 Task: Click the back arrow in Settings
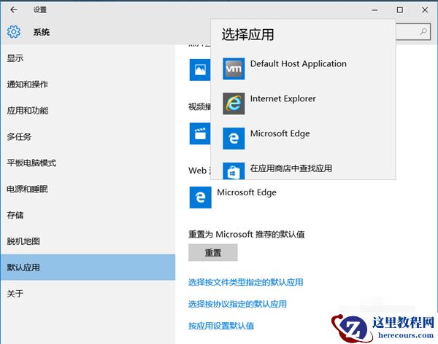pyautogui.click(x=13, y=10)
